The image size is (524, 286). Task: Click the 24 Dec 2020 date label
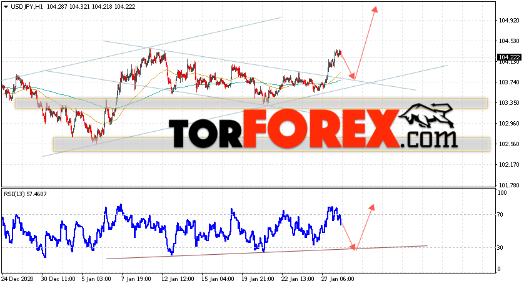[18, 279]
